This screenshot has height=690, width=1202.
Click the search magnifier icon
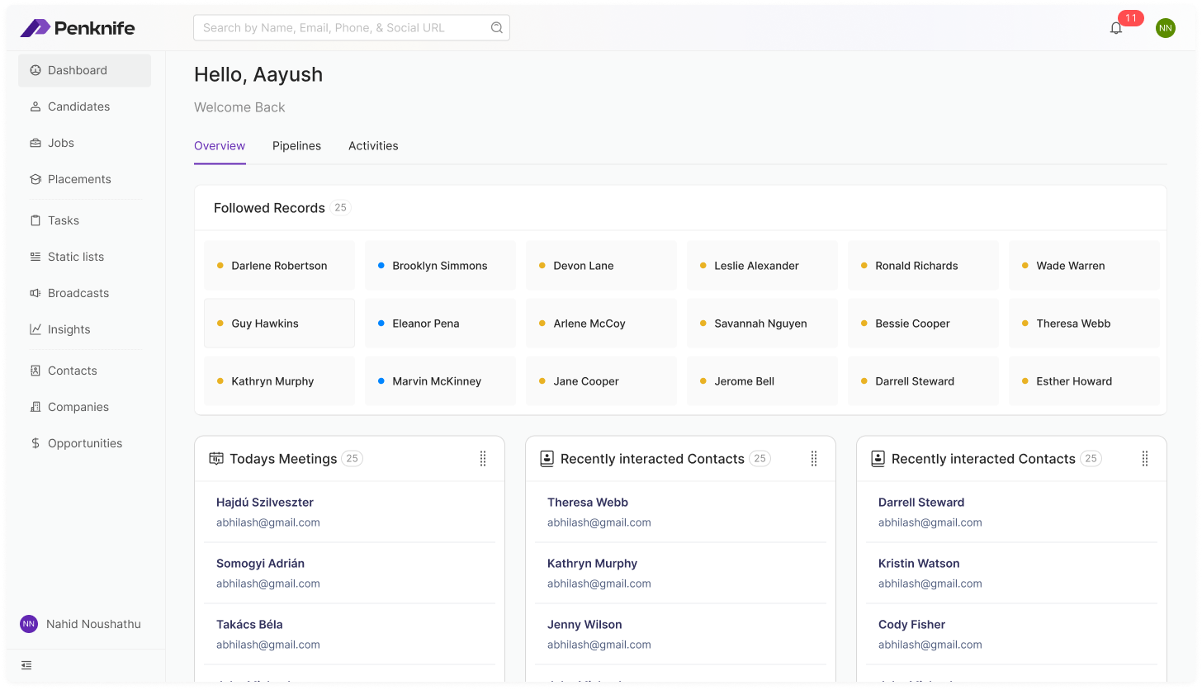497,27
